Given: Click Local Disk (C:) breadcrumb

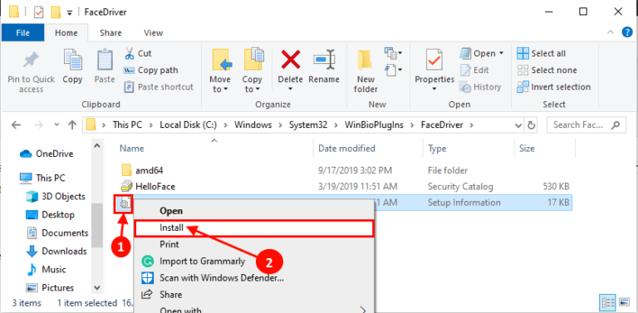Looking at the screenshot, I should (x=188, y=125).
